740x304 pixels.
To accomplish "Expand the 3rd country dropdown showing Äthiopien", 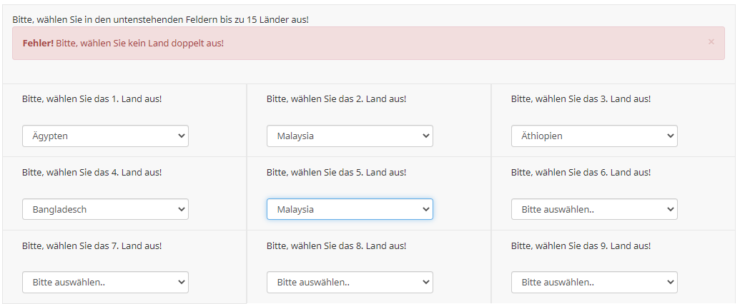I will click(x=594, y=136).
